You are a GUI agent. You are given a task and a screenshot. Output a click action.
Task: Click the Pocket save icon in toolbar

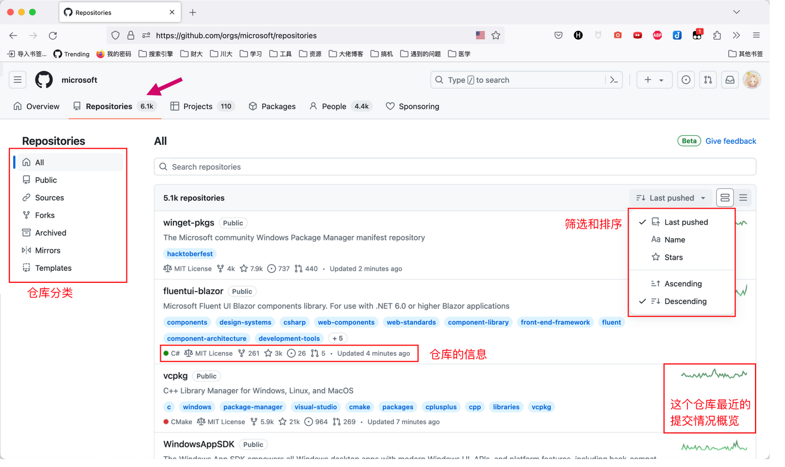[558, 35]
